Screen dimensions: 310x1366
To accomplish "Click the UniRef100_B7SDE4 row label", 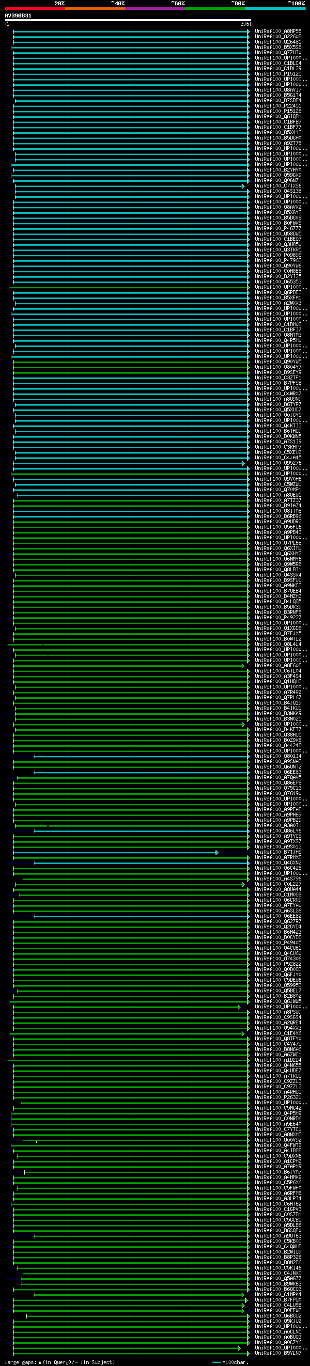I will 278,101.
